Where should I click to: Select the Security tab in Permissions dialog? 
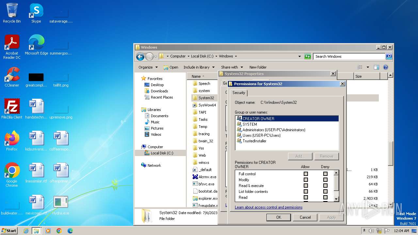(239, 93)
